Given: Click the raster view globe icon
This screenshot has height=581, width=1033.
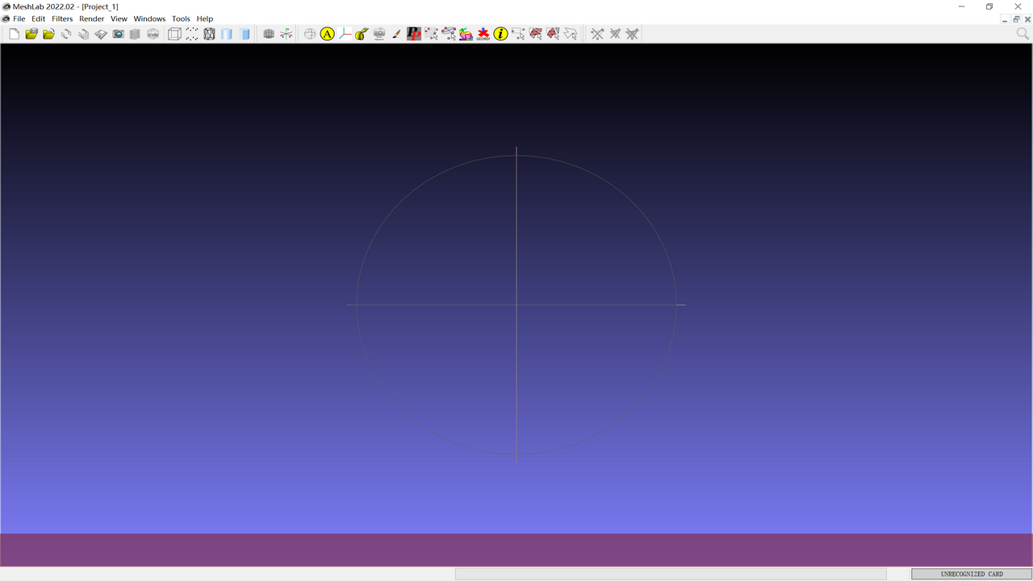Looking at the screenshot, I should [153, 34].
